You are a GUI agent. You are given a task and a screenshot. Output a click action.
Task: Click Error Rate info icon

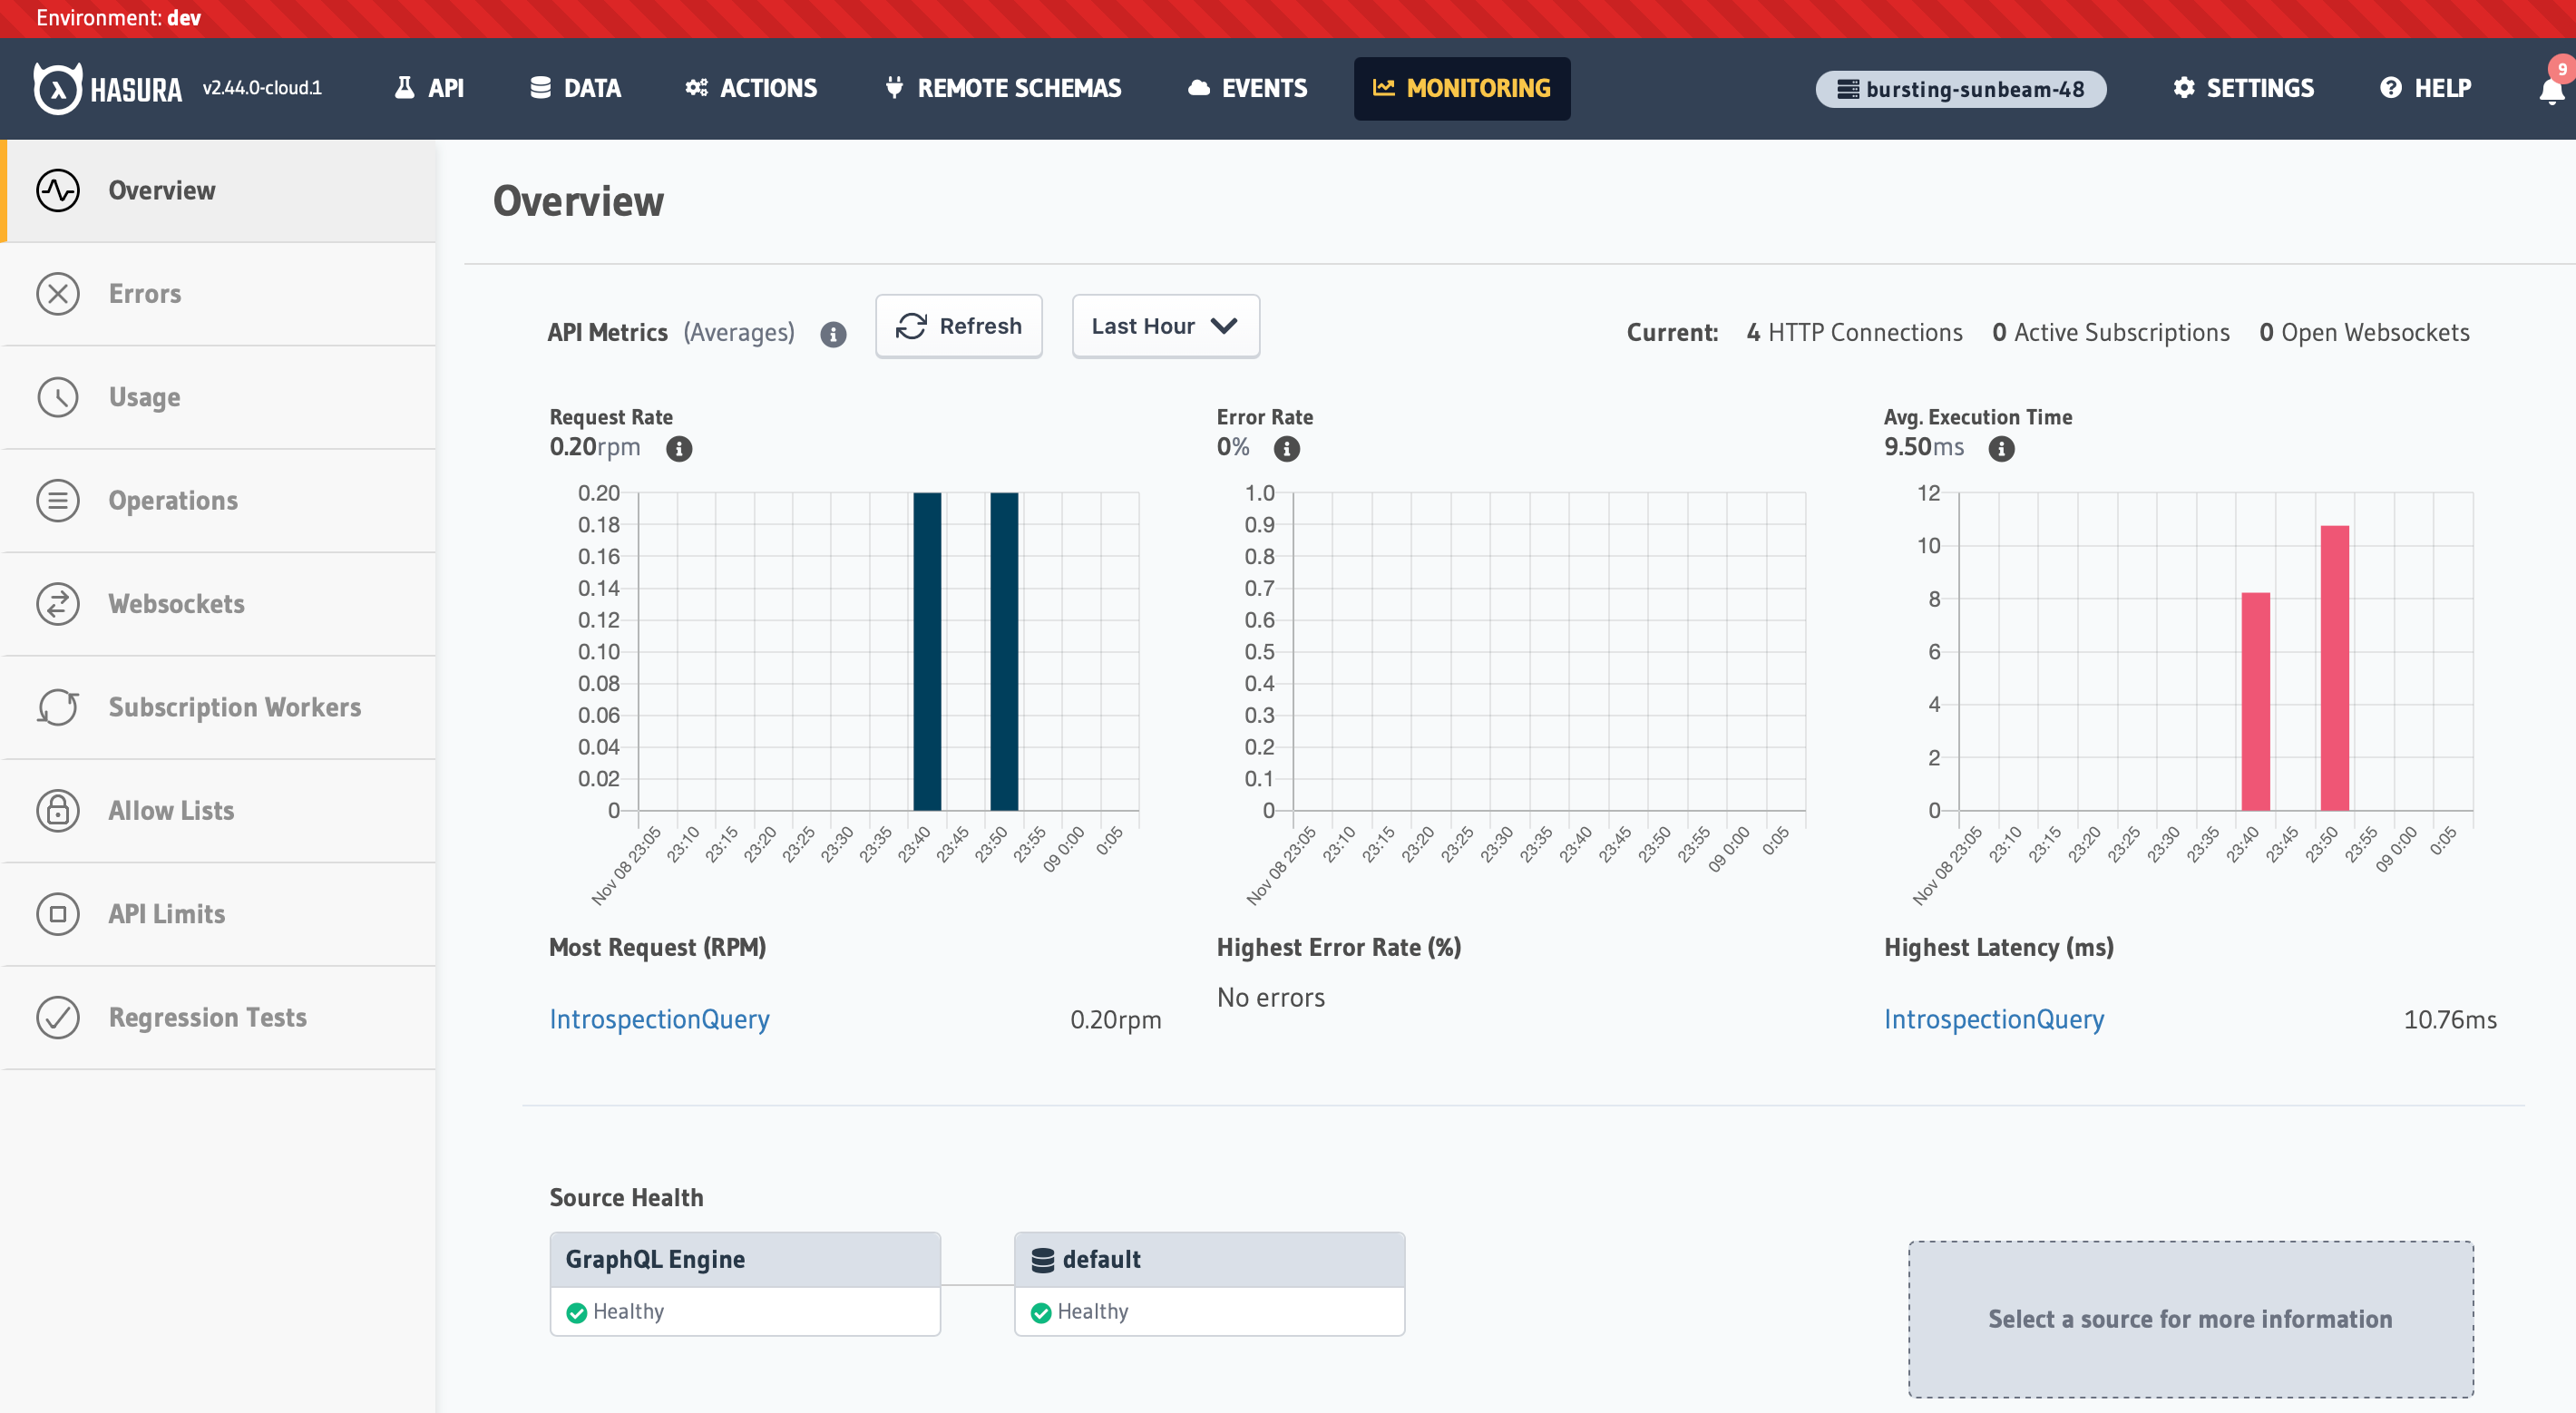click(x=1287, y=449)
